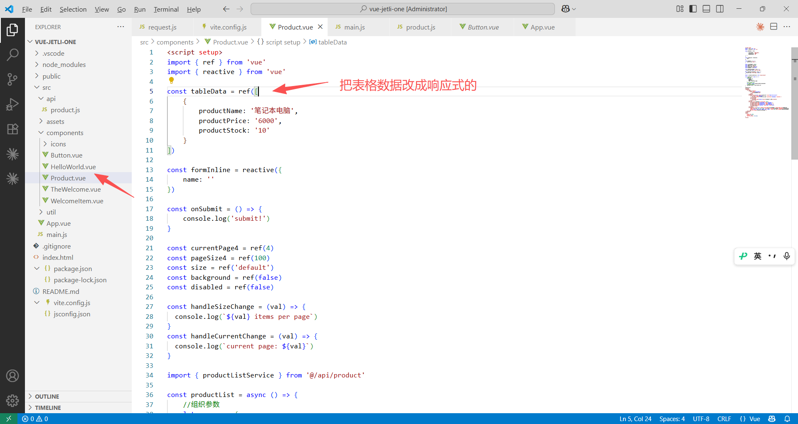Toggle the bottom Panel visibility

coord(706,9)
